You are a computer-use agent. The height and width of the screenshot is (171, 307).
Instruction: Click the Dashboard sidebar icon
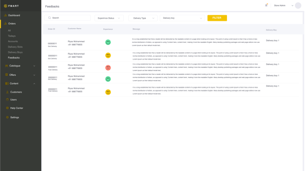(x=5, y=15)
